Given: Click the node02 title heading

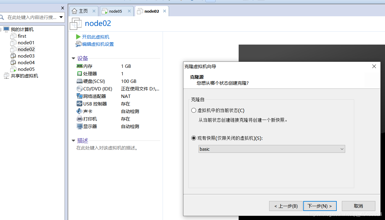Looking at the screenshot, I should point(98,23).
